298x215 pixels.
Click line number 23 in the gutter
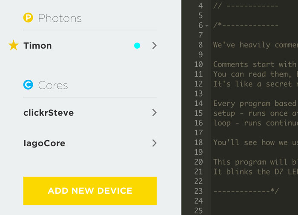point(198,191)
